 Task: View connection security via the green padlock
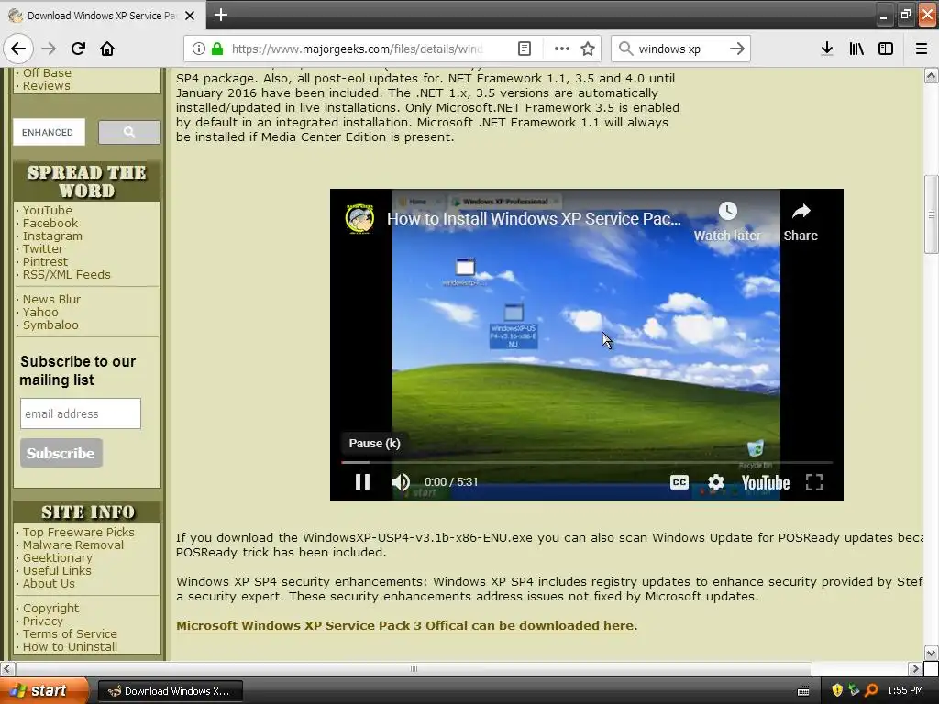(x=217, y=49)
